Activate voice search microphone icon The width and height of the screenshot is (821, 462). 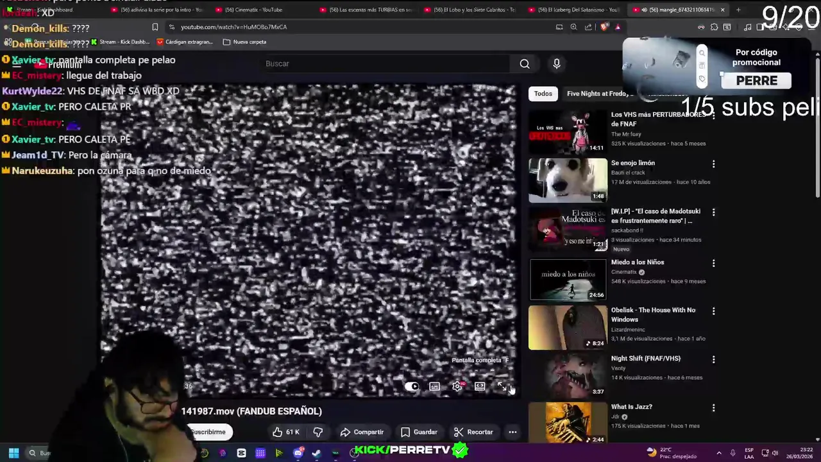pyautogui.click(x=557, y=64)
